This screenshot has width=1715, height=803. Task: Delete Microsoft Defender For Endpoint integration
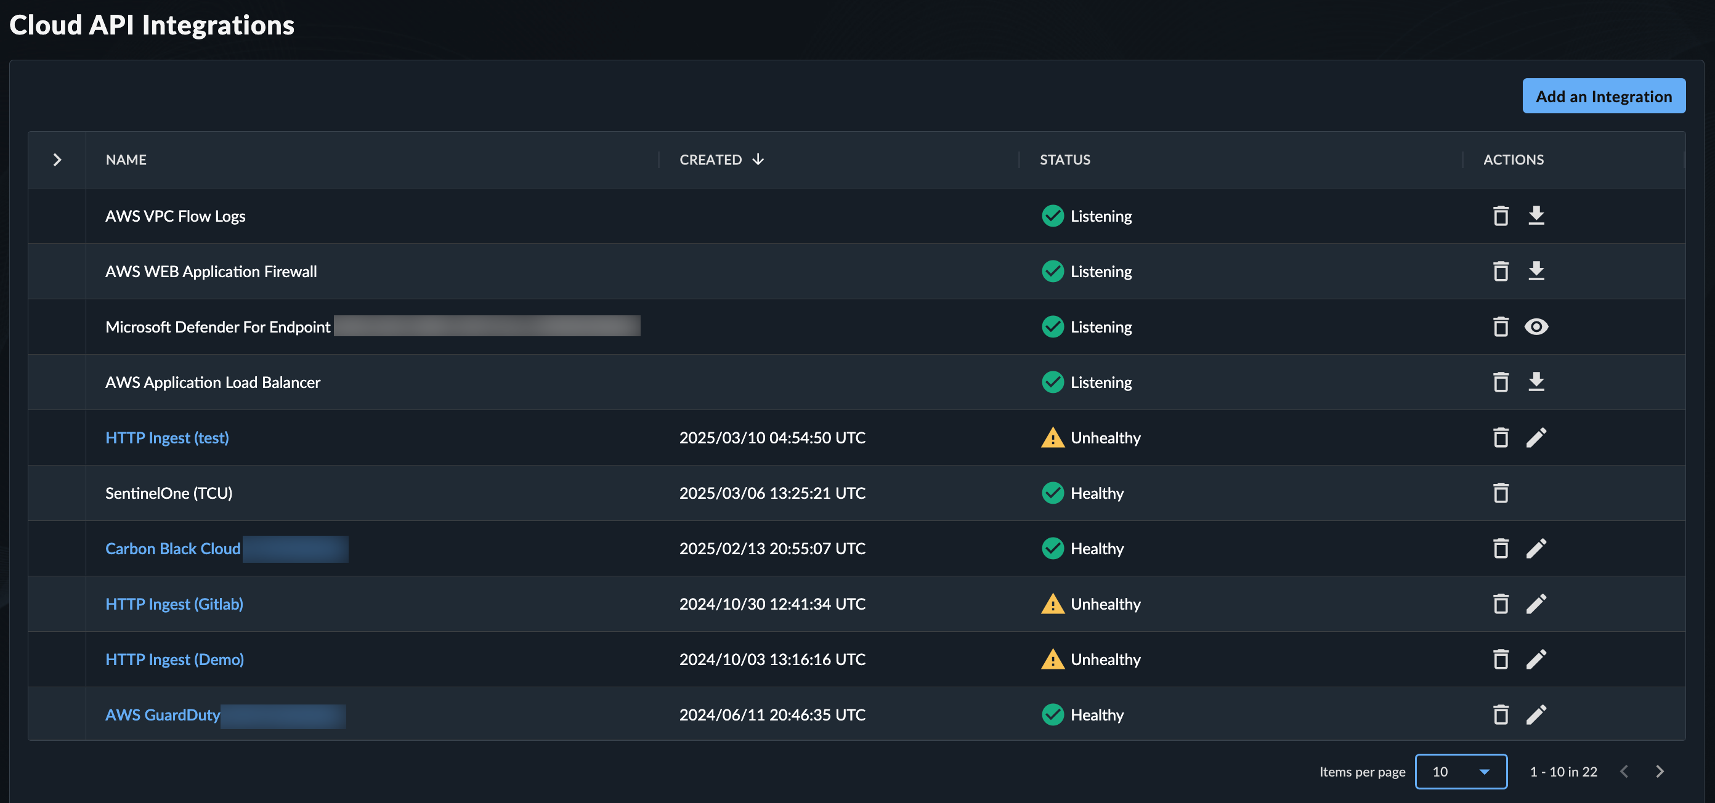[1501, 326]
